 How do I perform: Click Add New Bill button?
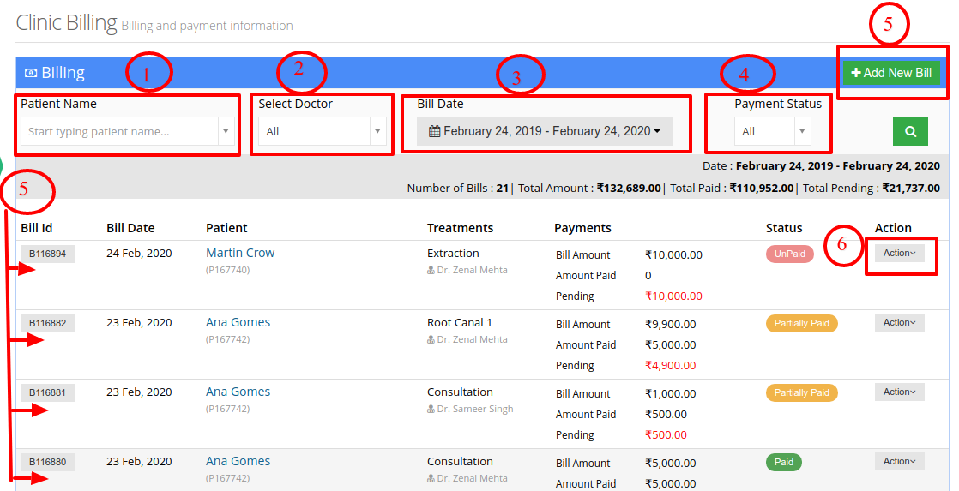pos(891,73)
